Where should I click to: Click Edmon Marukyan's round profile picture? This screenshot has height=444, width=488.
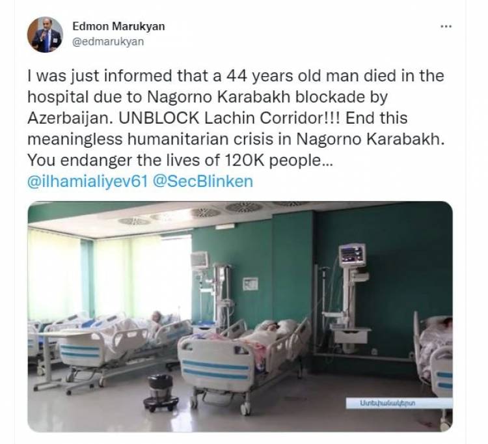[x=45, y=35]
